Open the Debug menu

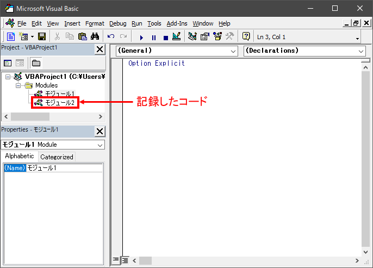click(x=118, y=23)
